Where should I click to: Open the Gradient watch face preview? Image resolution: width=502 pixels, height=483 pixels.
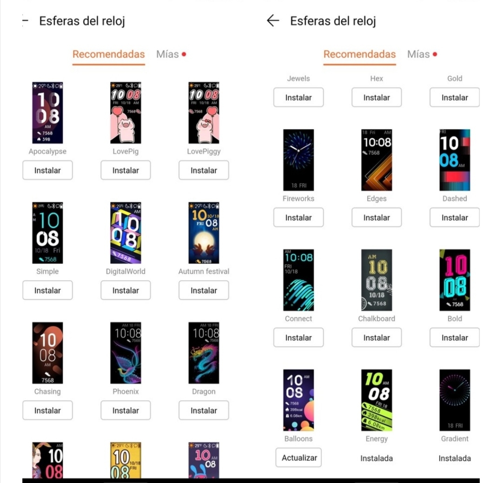[x=455, y=400]
